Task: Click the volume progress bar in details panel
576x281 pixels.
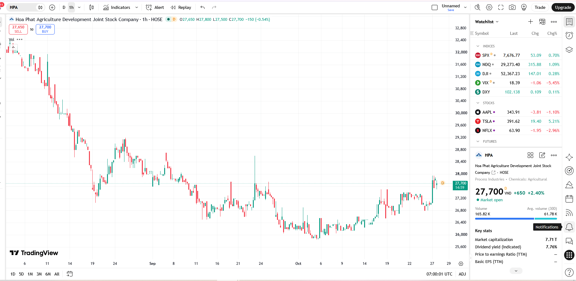Action: 516,219
